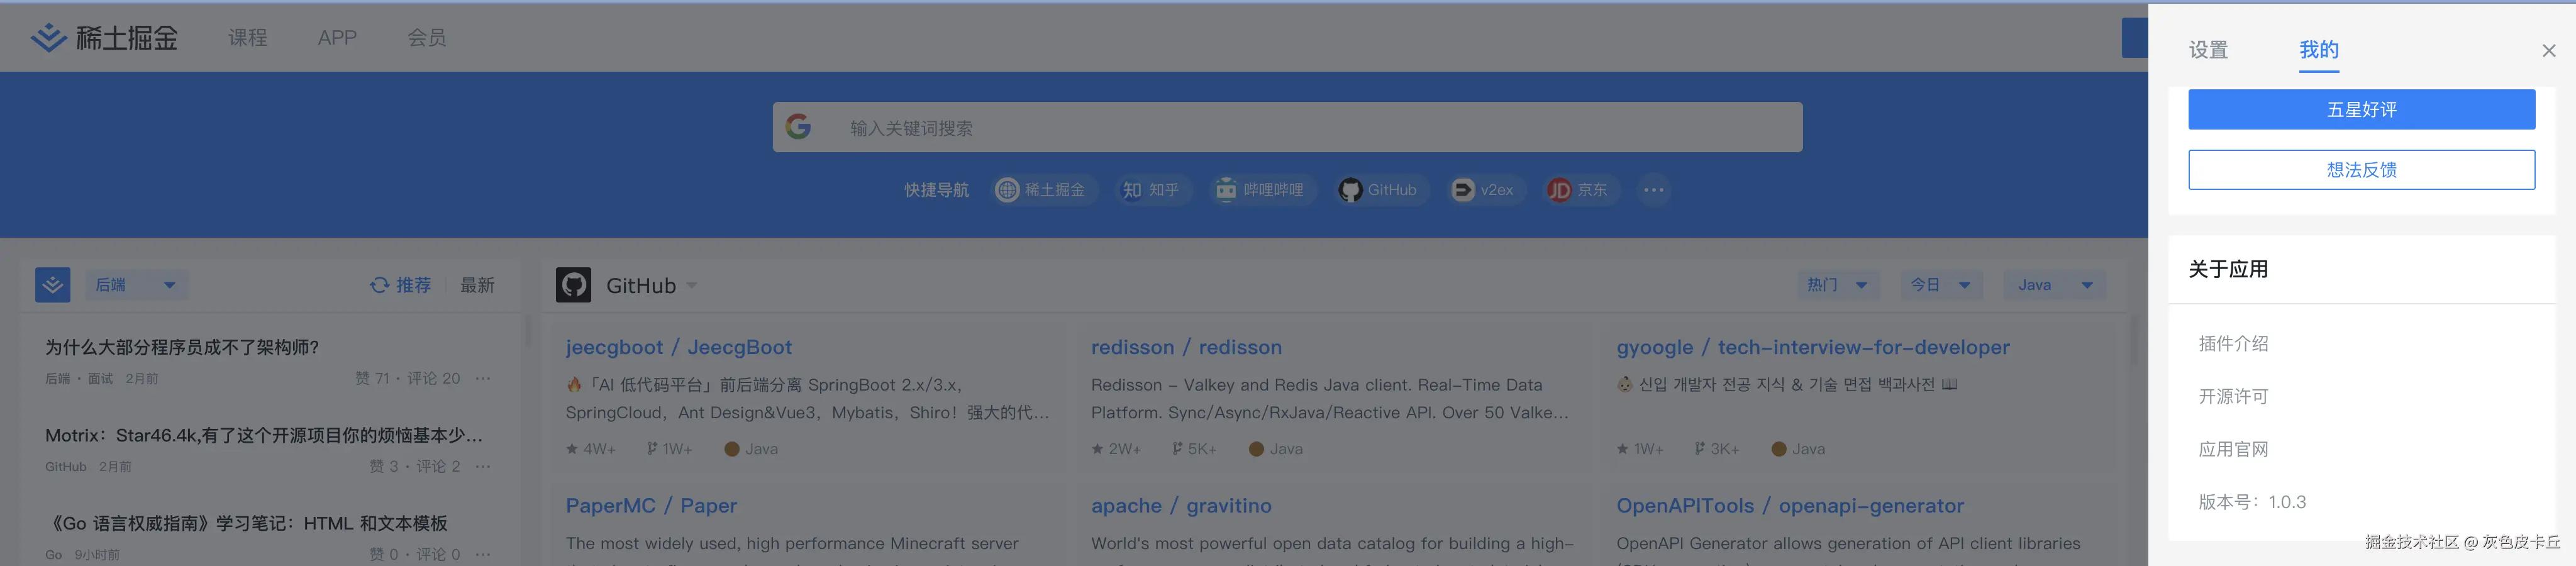Open the 稀土掘金 quick navigation shortcut
This screenshot has height=566, width=2576.
point(1043,190)
